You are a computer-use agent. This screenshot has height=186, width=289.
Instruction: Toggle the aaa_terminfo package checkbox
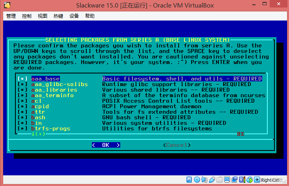click(x=22, y=96)
